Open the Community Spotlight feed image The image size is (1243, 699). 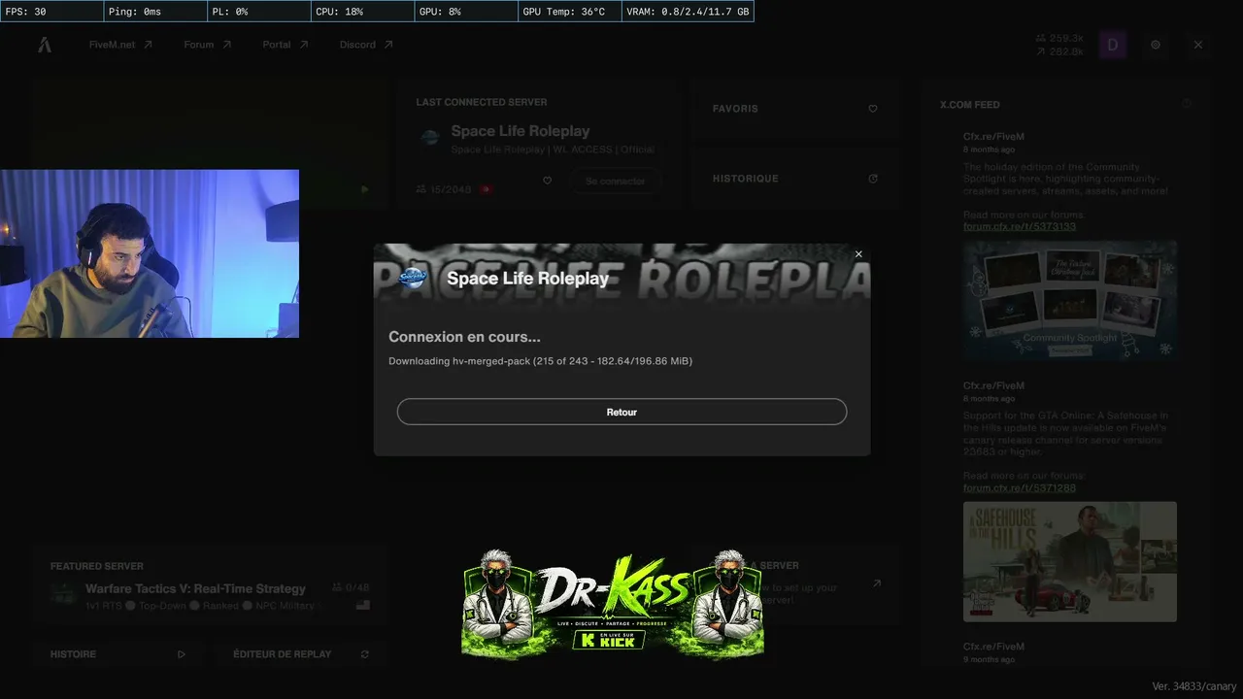(1070, 301)
